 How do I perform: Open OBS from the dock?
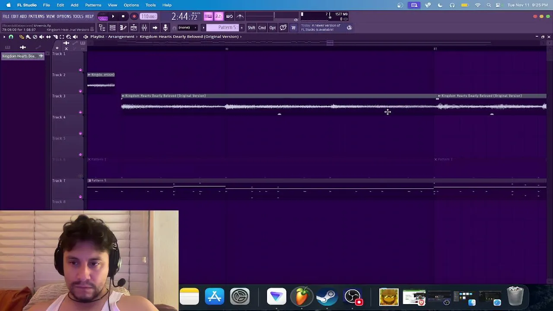(353, 297)
